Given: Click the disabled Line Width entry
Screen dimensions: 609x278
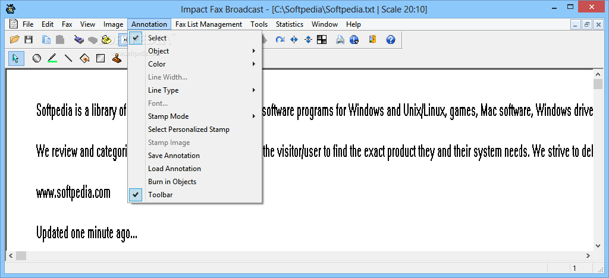Looking at the screenshot, I should (195, 77).
